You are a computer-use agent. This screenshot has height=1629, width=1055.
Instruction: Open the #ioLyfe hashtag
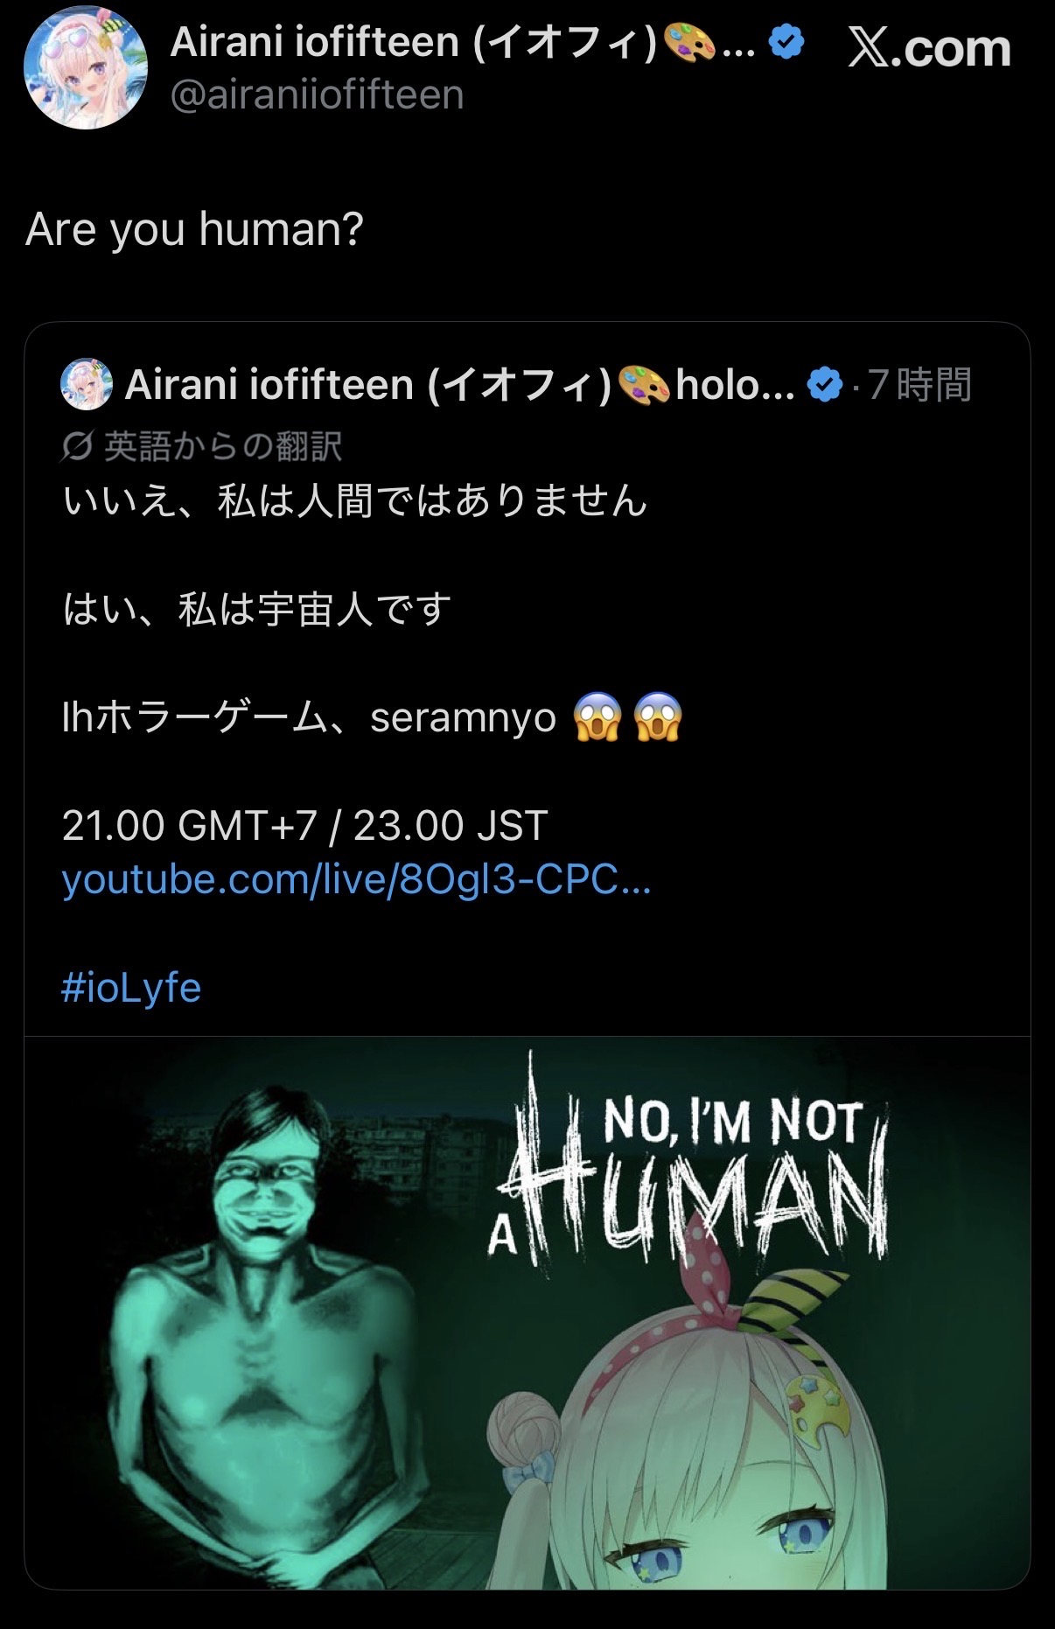tap(131, 988)
